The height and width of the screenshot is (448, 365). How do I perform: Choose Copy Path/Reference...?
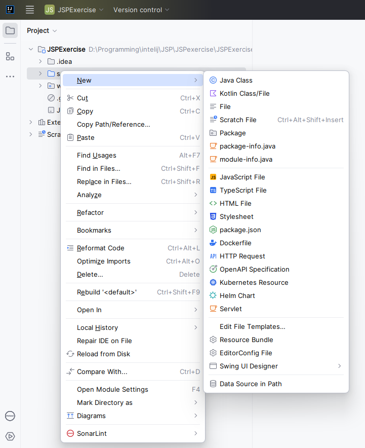point(133,124)
